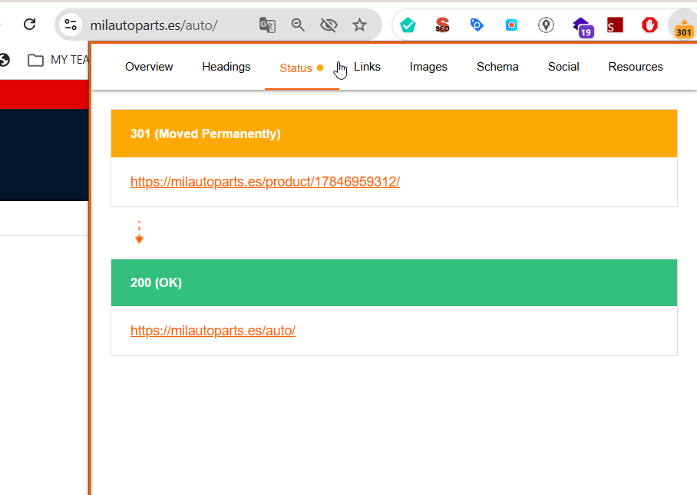Reload the page with the refresh icon
697x495 pixels.
(30, 25)
